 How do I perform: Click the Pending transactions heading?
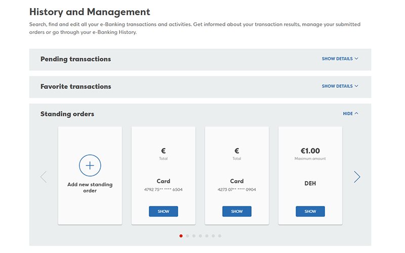click(75, 59)
